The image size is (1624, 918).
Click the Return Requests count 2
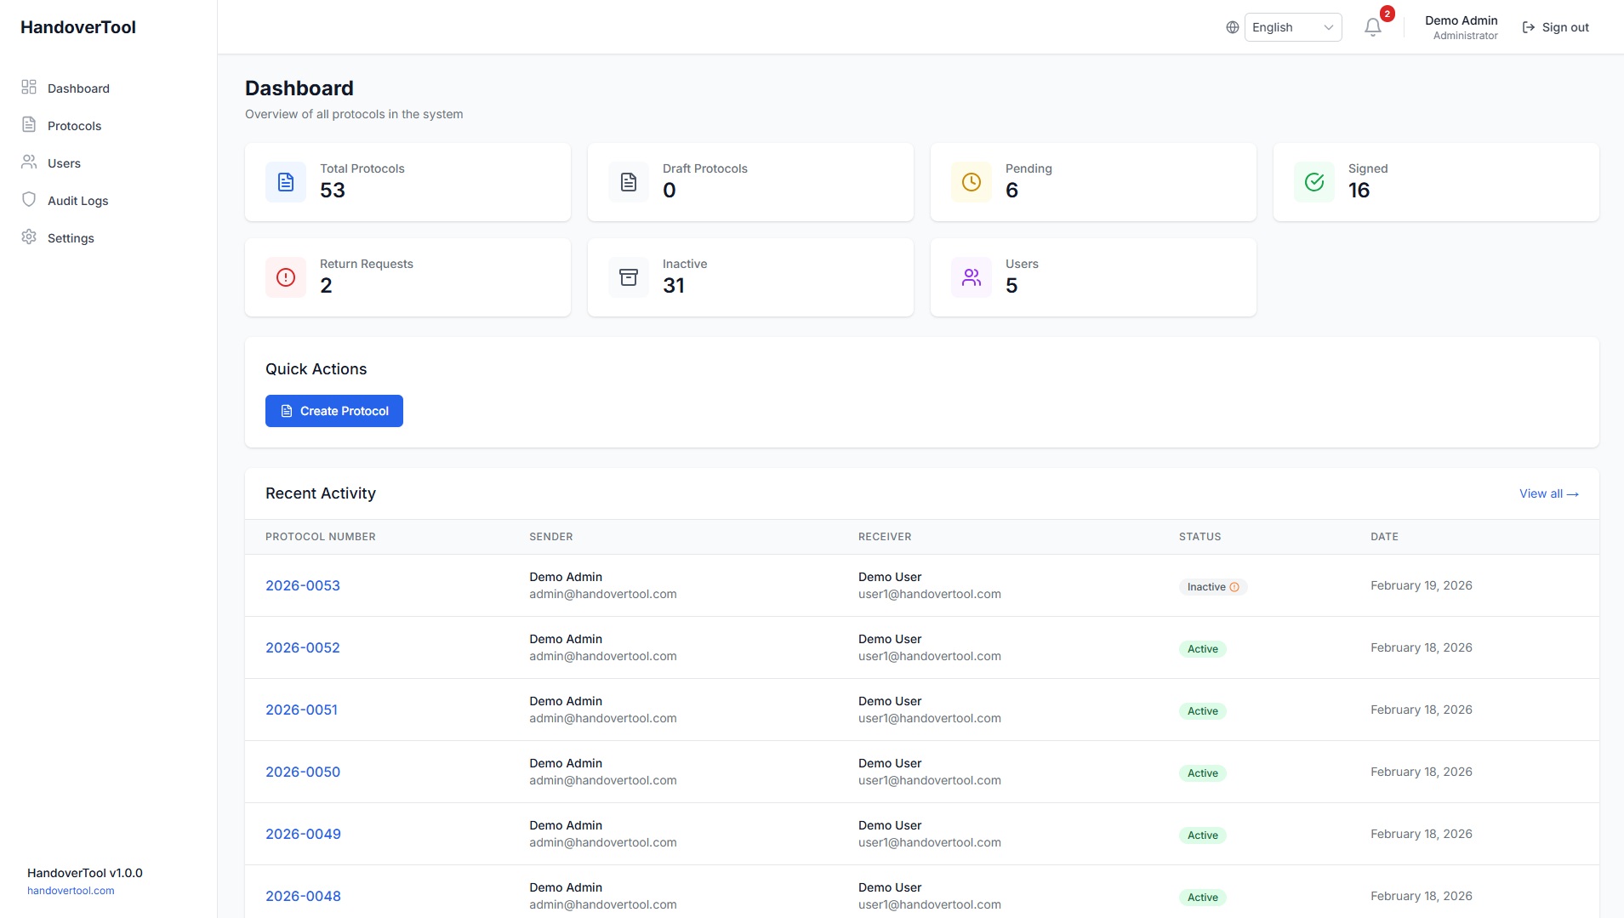(x=326, y=286)
